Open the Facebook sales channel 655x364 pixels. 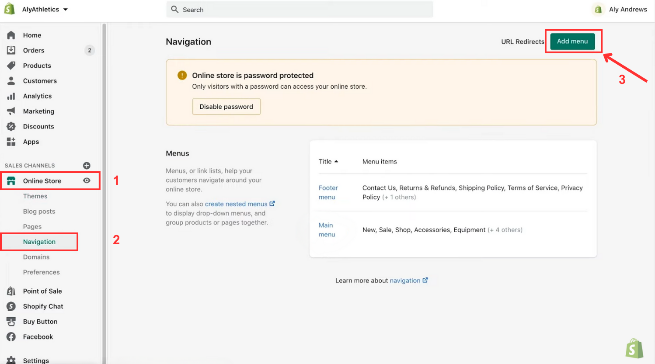[38, 337]
